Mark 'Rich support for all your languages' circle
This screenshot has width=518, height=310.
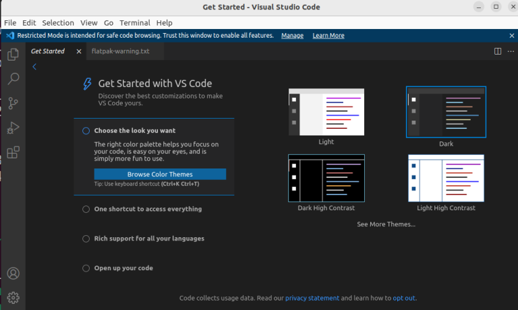pos(86,239)
